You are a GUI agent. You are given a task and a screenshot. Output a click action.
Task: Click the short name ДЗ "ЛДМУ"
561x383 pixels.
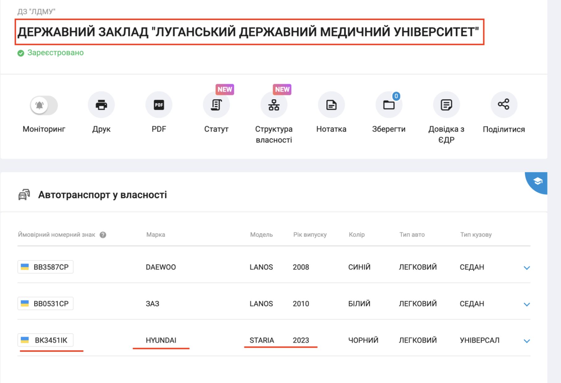(x=36, y=11)
